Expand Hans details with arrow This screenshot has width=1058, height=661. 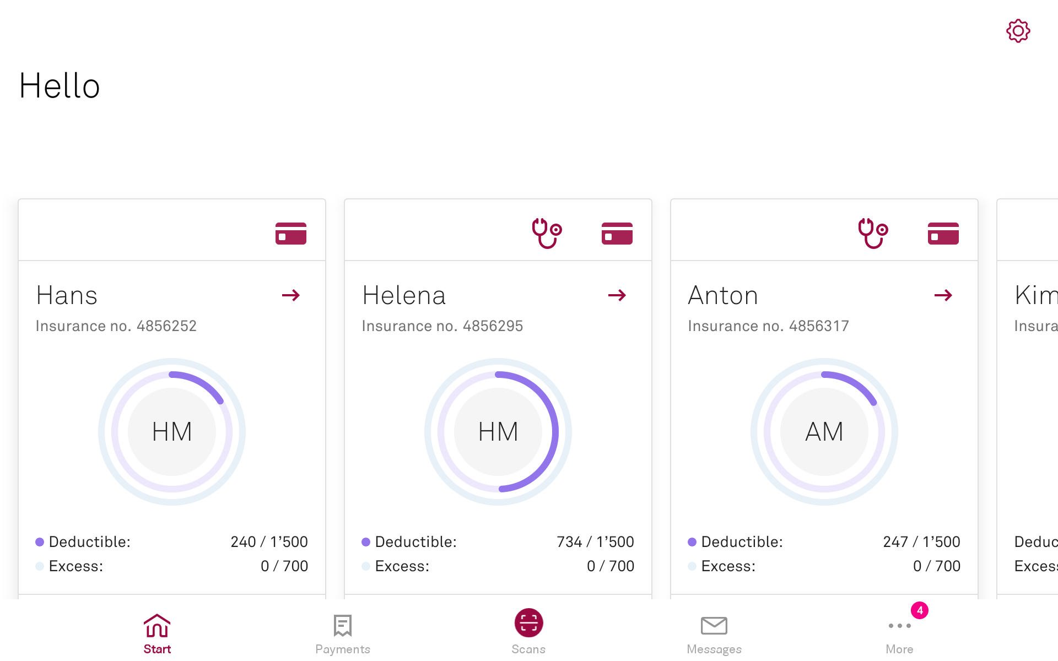[290, 295]
